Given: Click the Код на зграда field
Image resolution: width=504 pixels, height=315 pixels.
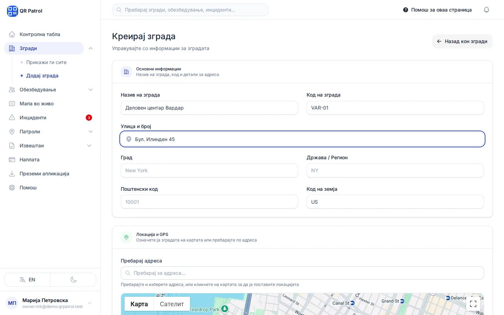Looking at the screenshot, I should pyautogui.click(x=395, y=108).
